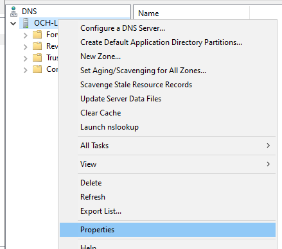The image size is (282, 249).
Task: Click the folder icon beside Tru
Action: pyautogui.click(x=37, y=58)
